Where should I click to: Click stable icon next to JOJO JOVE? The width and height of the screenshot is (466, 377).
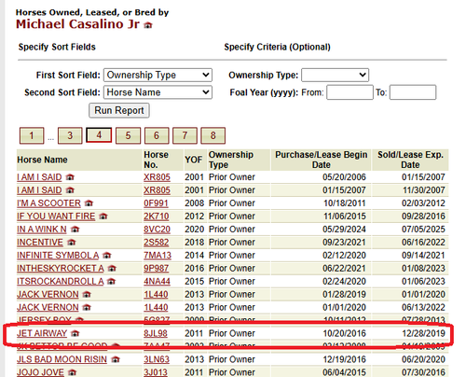coord(72,372)
